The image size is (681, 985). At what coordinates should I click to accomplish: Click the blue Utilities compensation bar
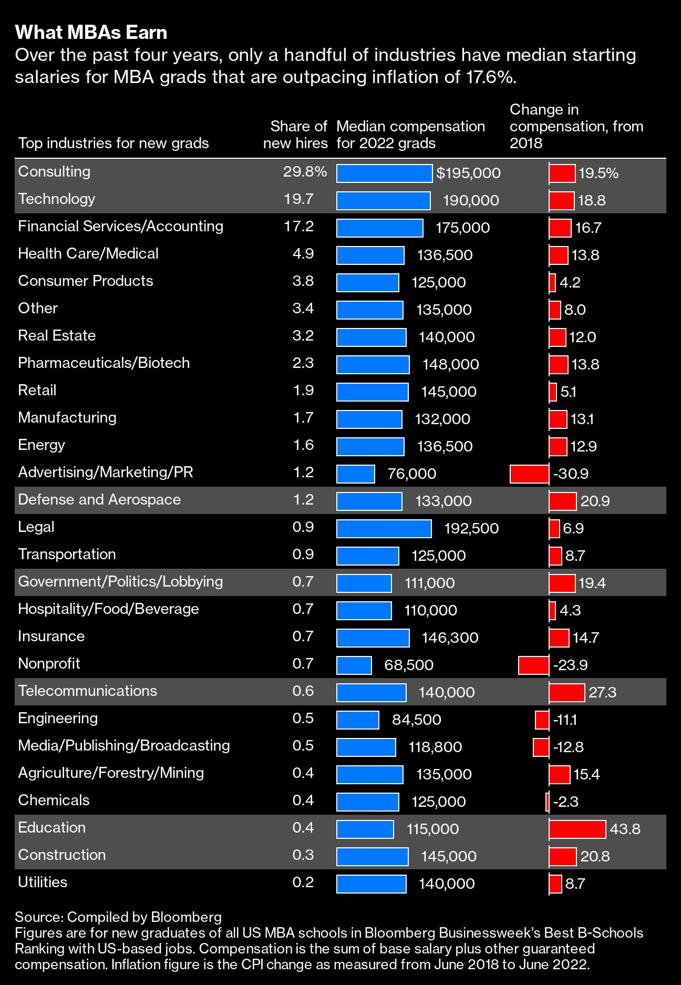point(371,884)
